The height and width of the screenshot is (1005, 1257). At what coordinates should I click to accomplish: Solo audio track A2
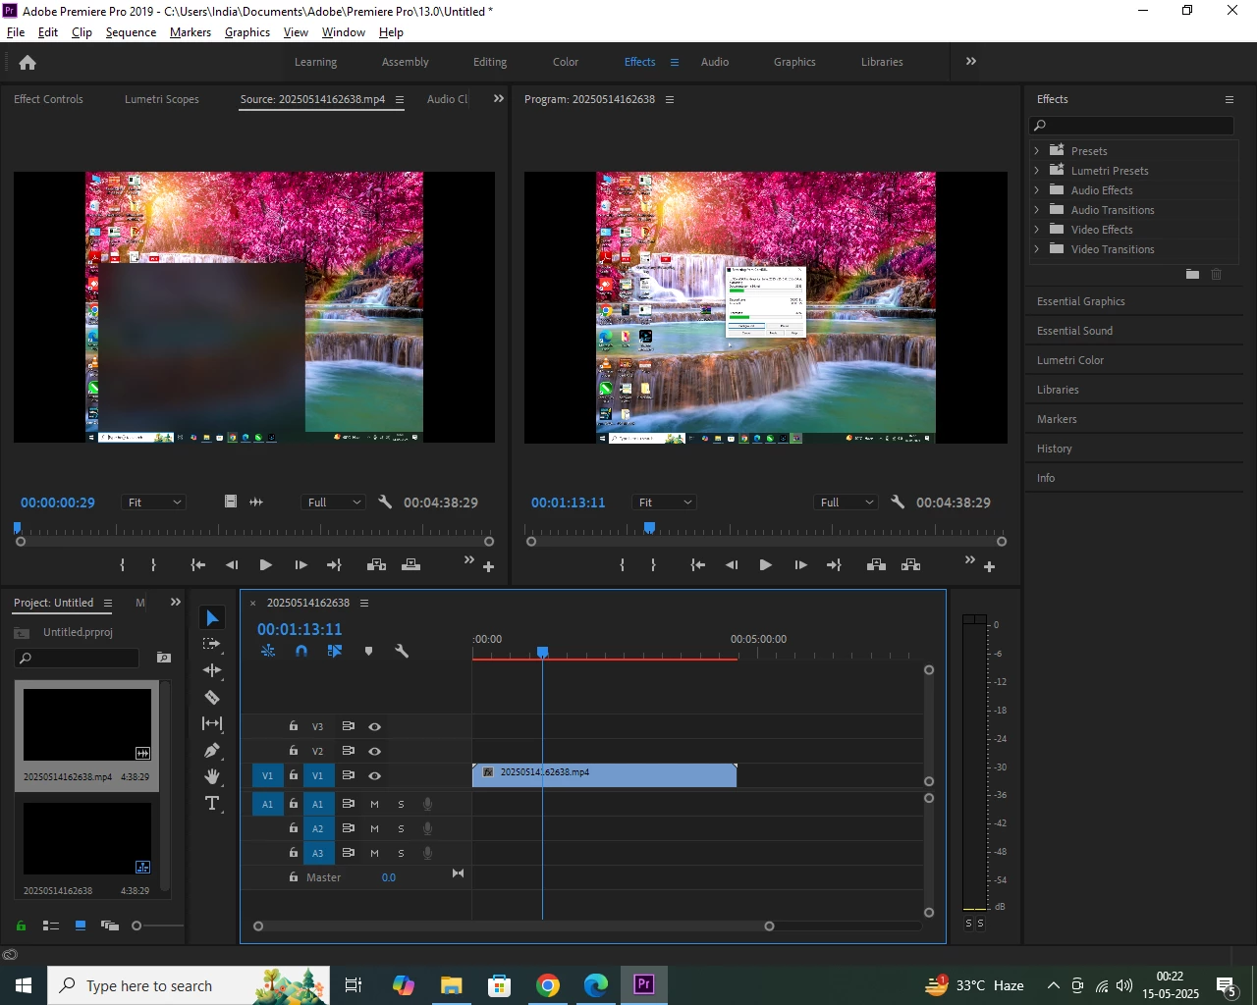[401, 828]
